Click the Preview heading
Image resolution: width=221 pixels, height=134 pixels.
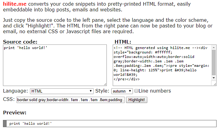point(15,113)
